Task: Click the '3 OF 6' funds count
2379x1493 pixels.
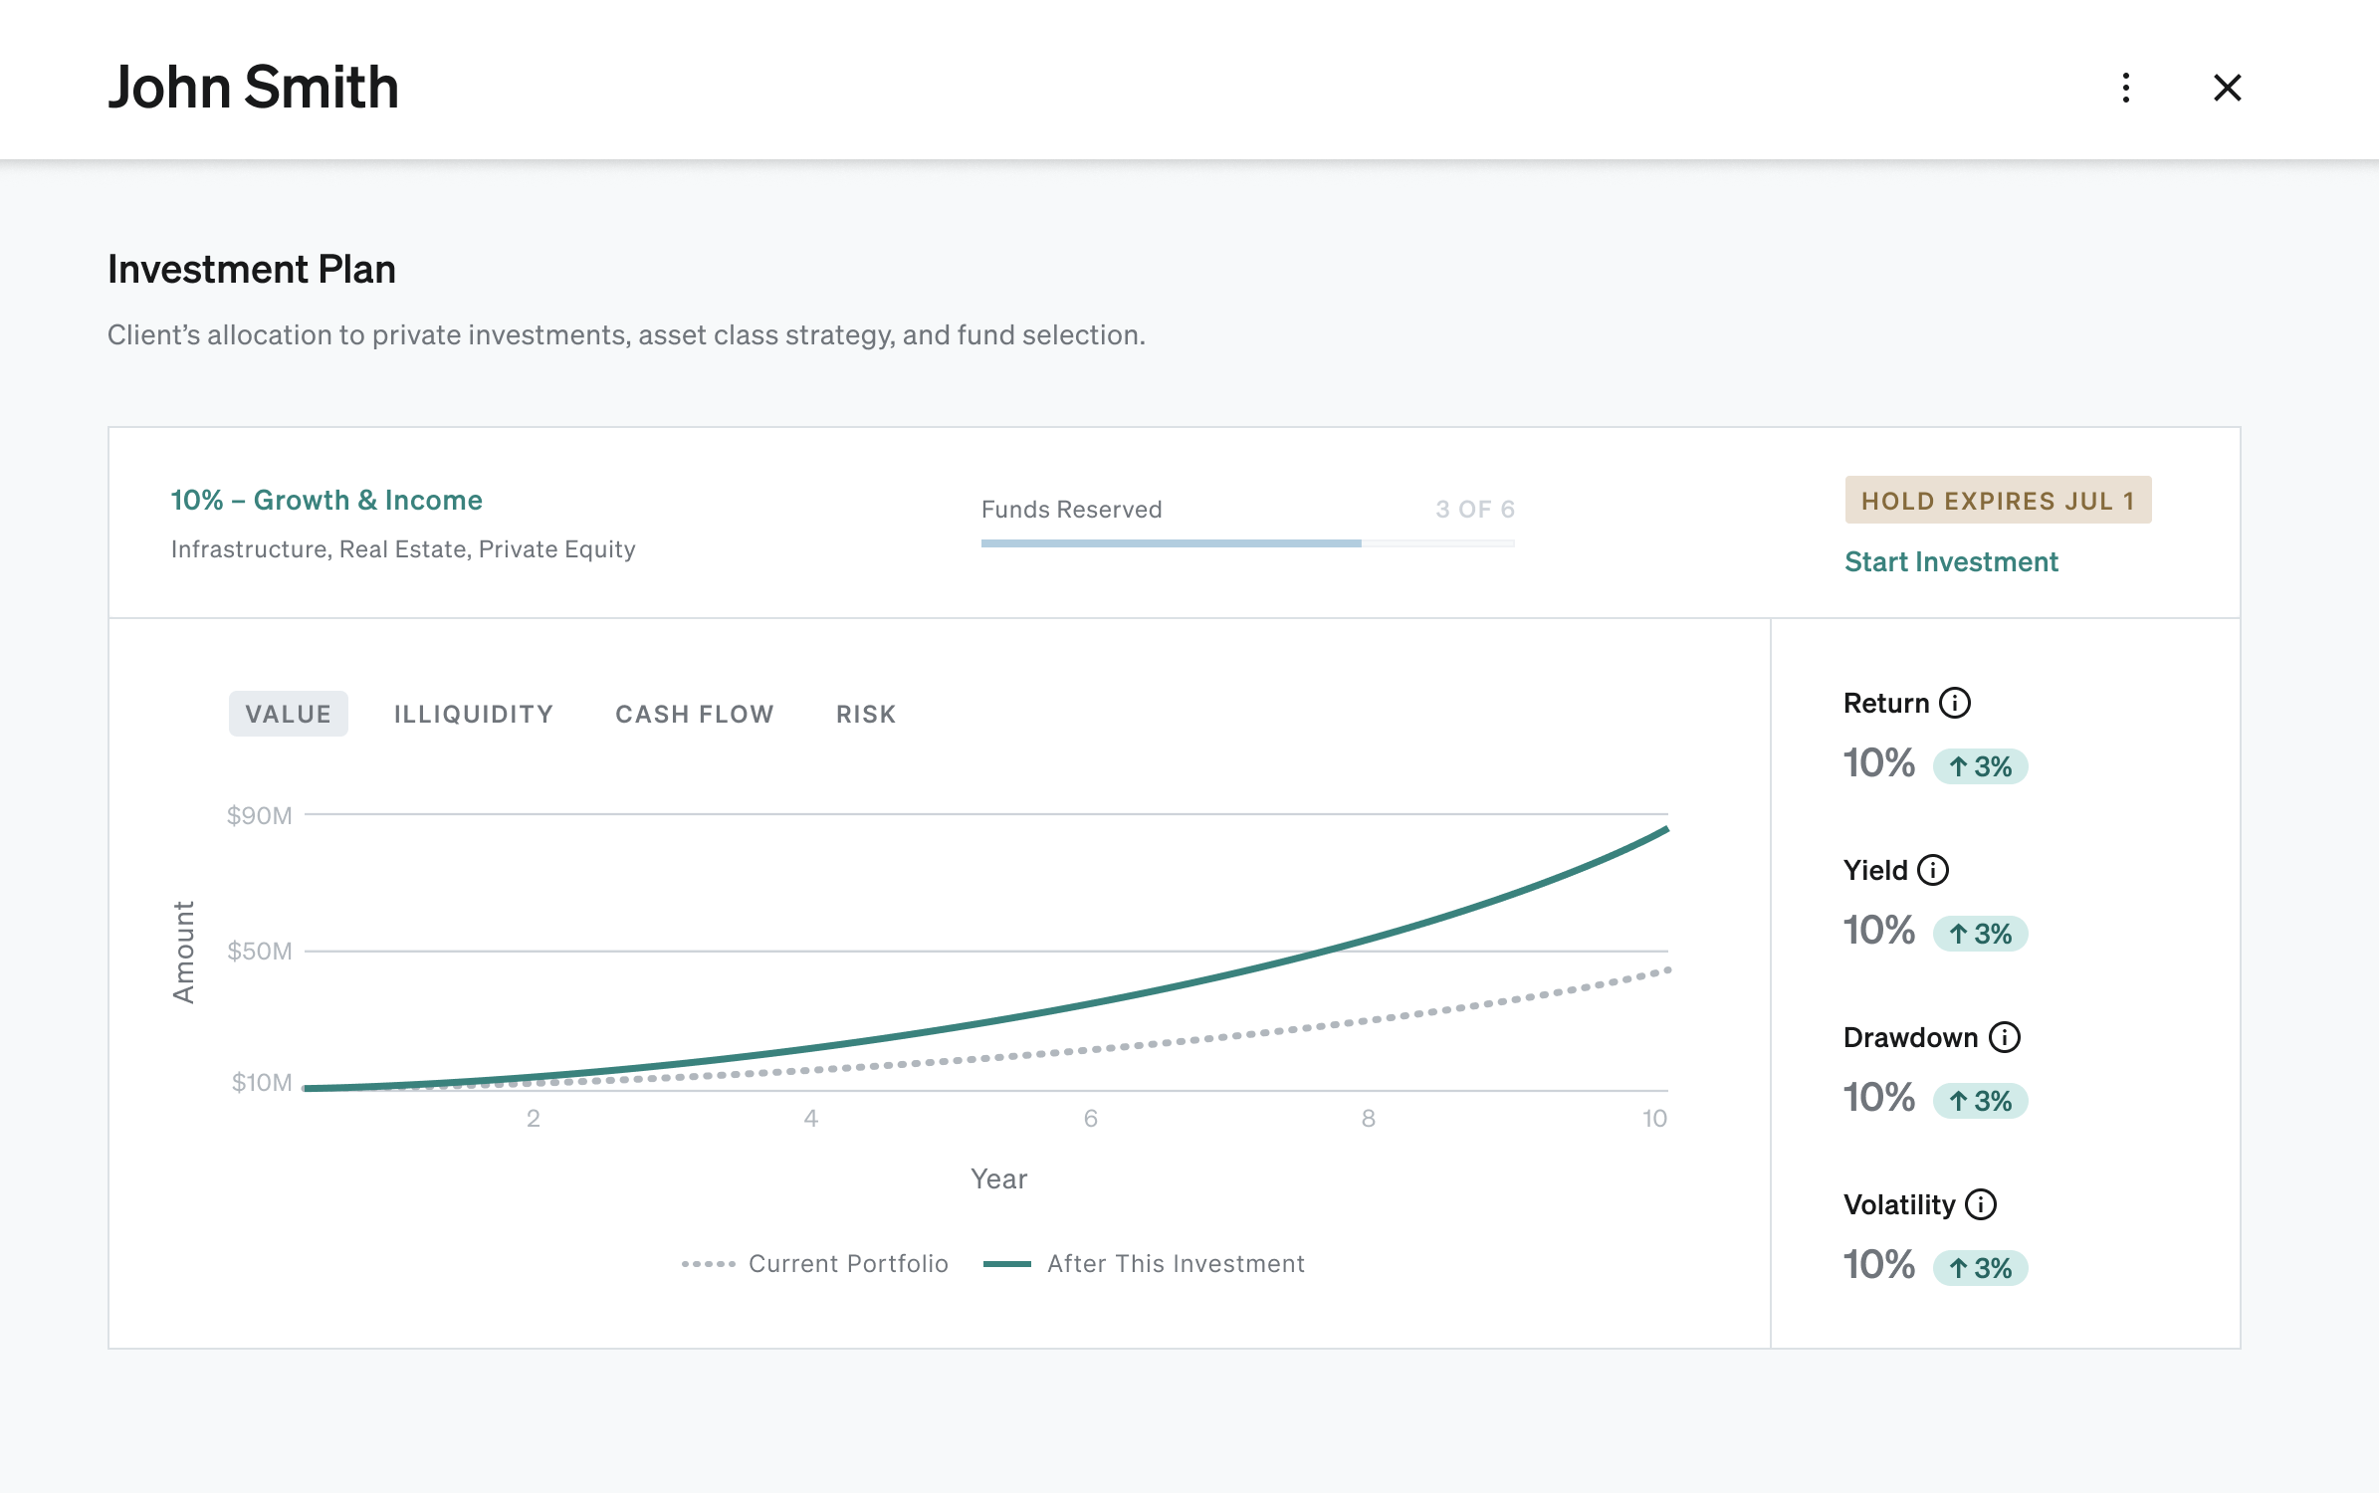Action: coord(1475,510)
